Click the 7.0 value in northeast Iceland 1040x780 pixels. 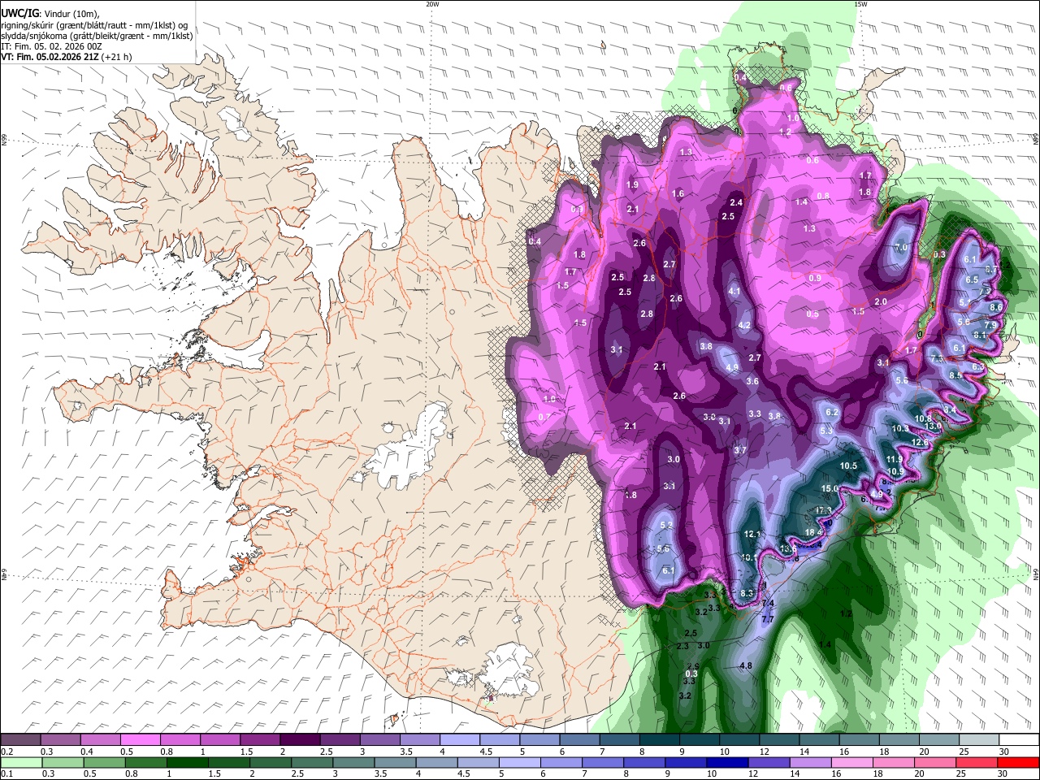coord(900,247)
